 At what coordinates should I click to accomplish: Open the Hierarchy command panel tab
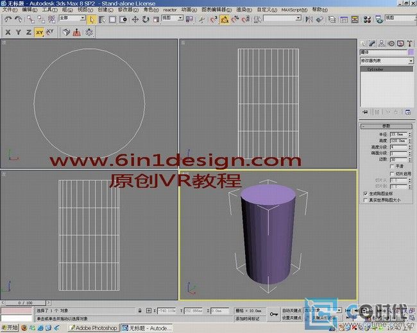click(x=381, y=44)
